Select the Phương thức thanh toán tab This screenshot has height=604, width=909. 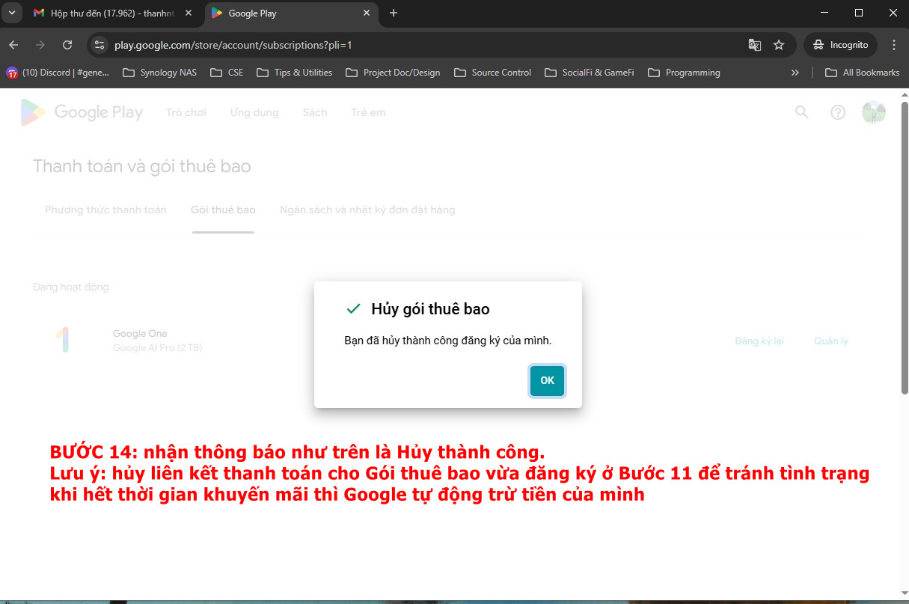point(105,210)
